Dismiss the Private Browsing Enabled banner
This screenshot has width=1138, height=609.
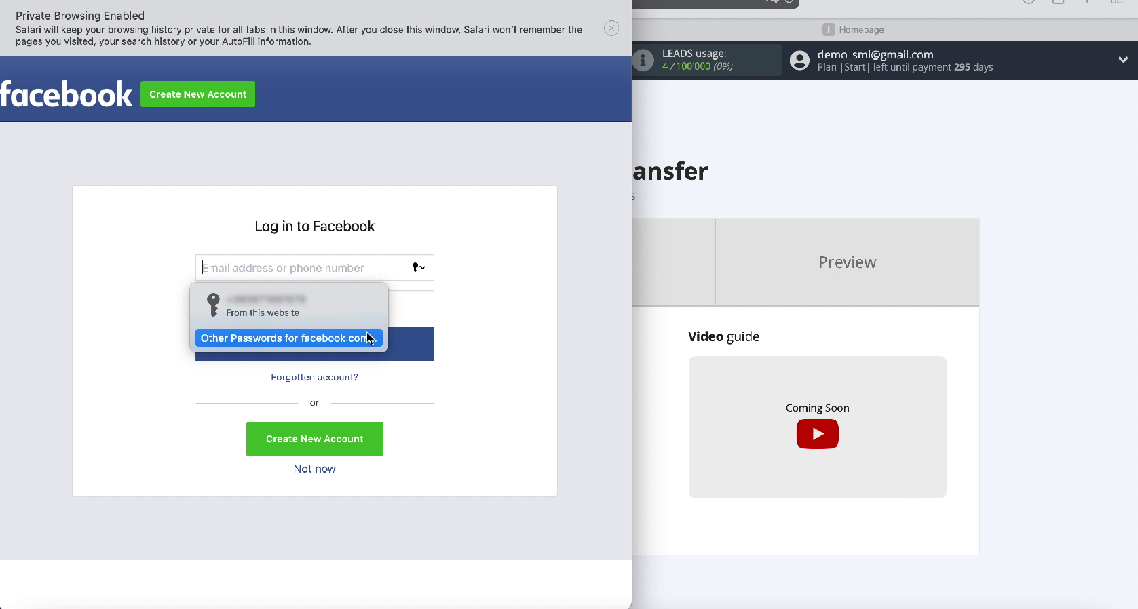(x=611, y=28)
